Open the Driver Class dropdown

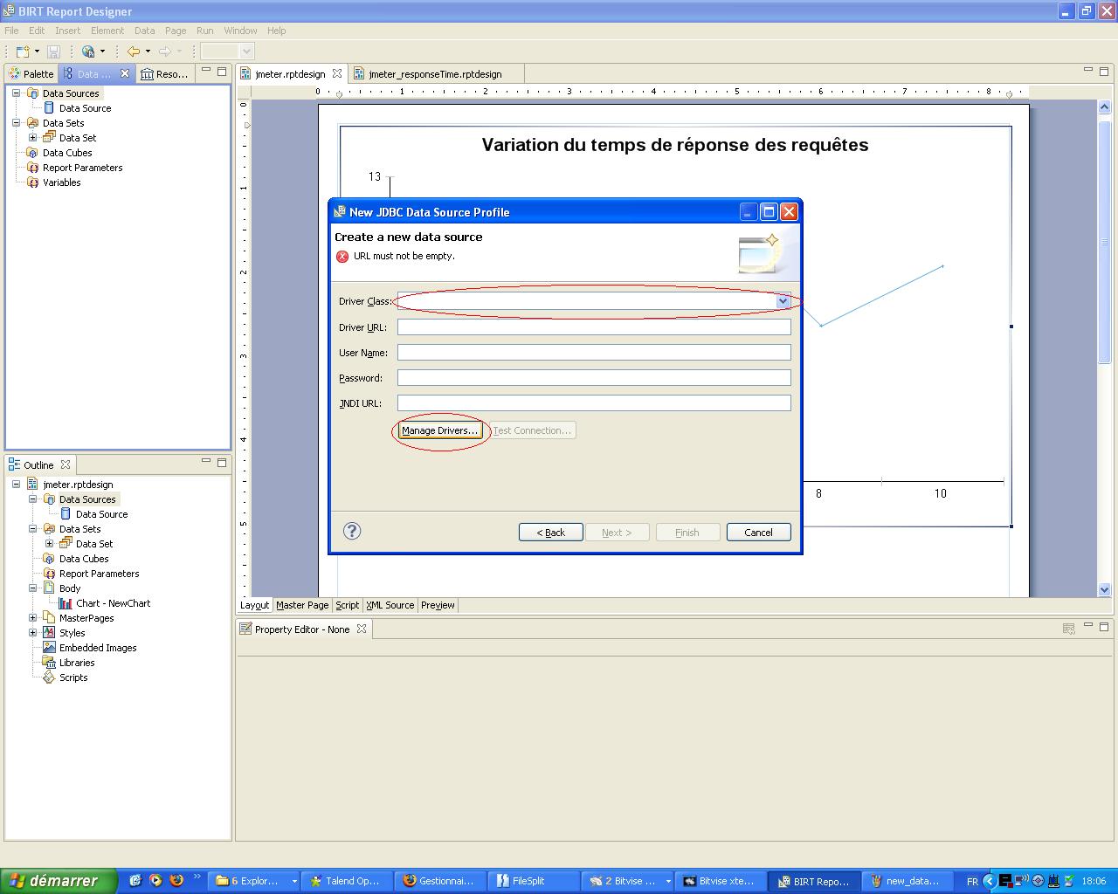[x=783, y=300]
